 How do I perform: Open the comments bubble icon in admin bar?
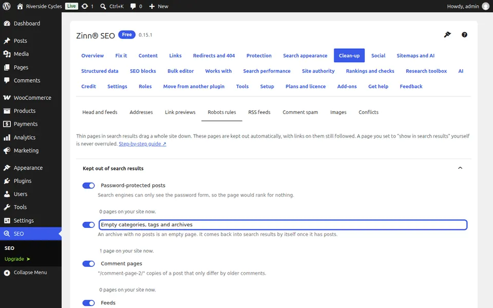(x=133, y=6)
